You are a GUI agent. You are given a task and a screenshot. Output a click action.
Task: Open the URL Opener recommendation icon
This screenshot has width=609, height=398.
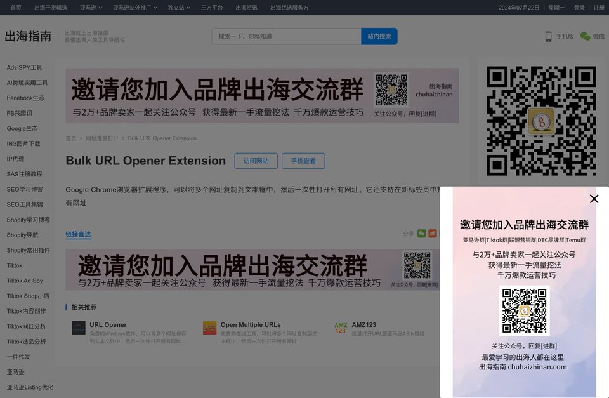pyautogui.click(x=79, y=328)
